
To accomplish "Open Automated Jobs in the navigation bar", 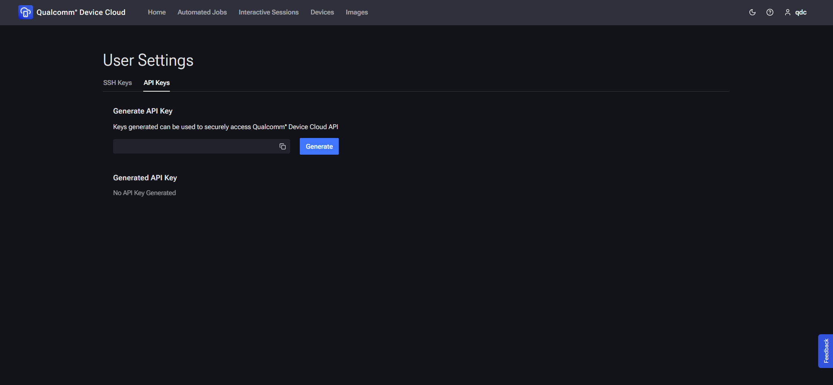I will (202, 12).
